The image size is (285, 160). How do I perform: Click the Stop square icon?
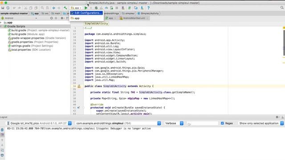pos(117,8)
